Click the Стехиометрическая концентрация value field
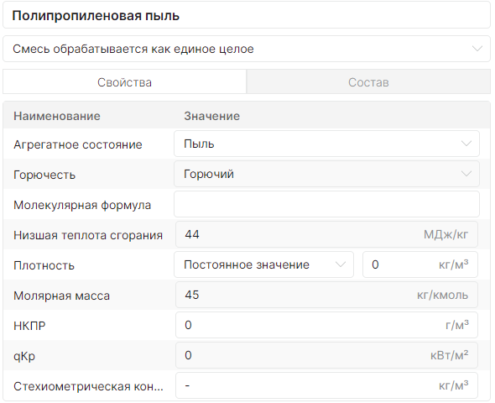The image size is (495, 403). click(x=326, y=385)
